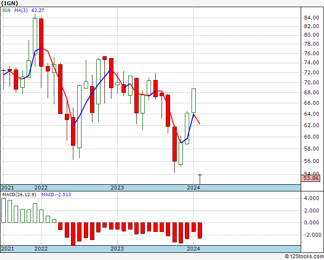Click the MACD(26,12,9) indicator label
Viewport: 324px width, 260px height.
[x=19, y=195]
